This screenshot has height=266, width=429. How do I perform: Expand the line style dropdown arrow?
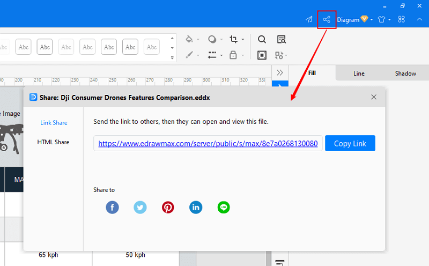pos(221,56)
